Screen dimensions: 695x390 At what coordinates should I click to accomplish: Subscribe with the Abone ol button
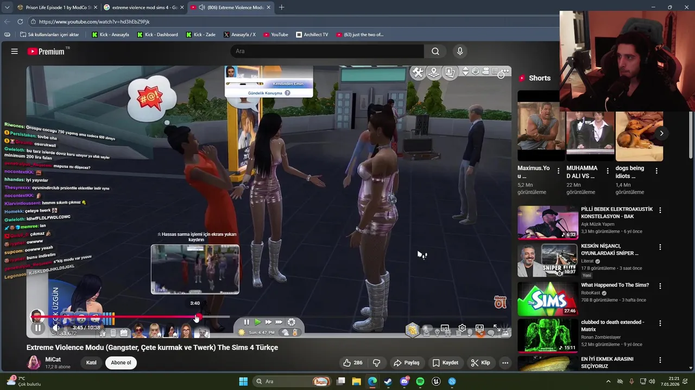[x=121, y=363]
